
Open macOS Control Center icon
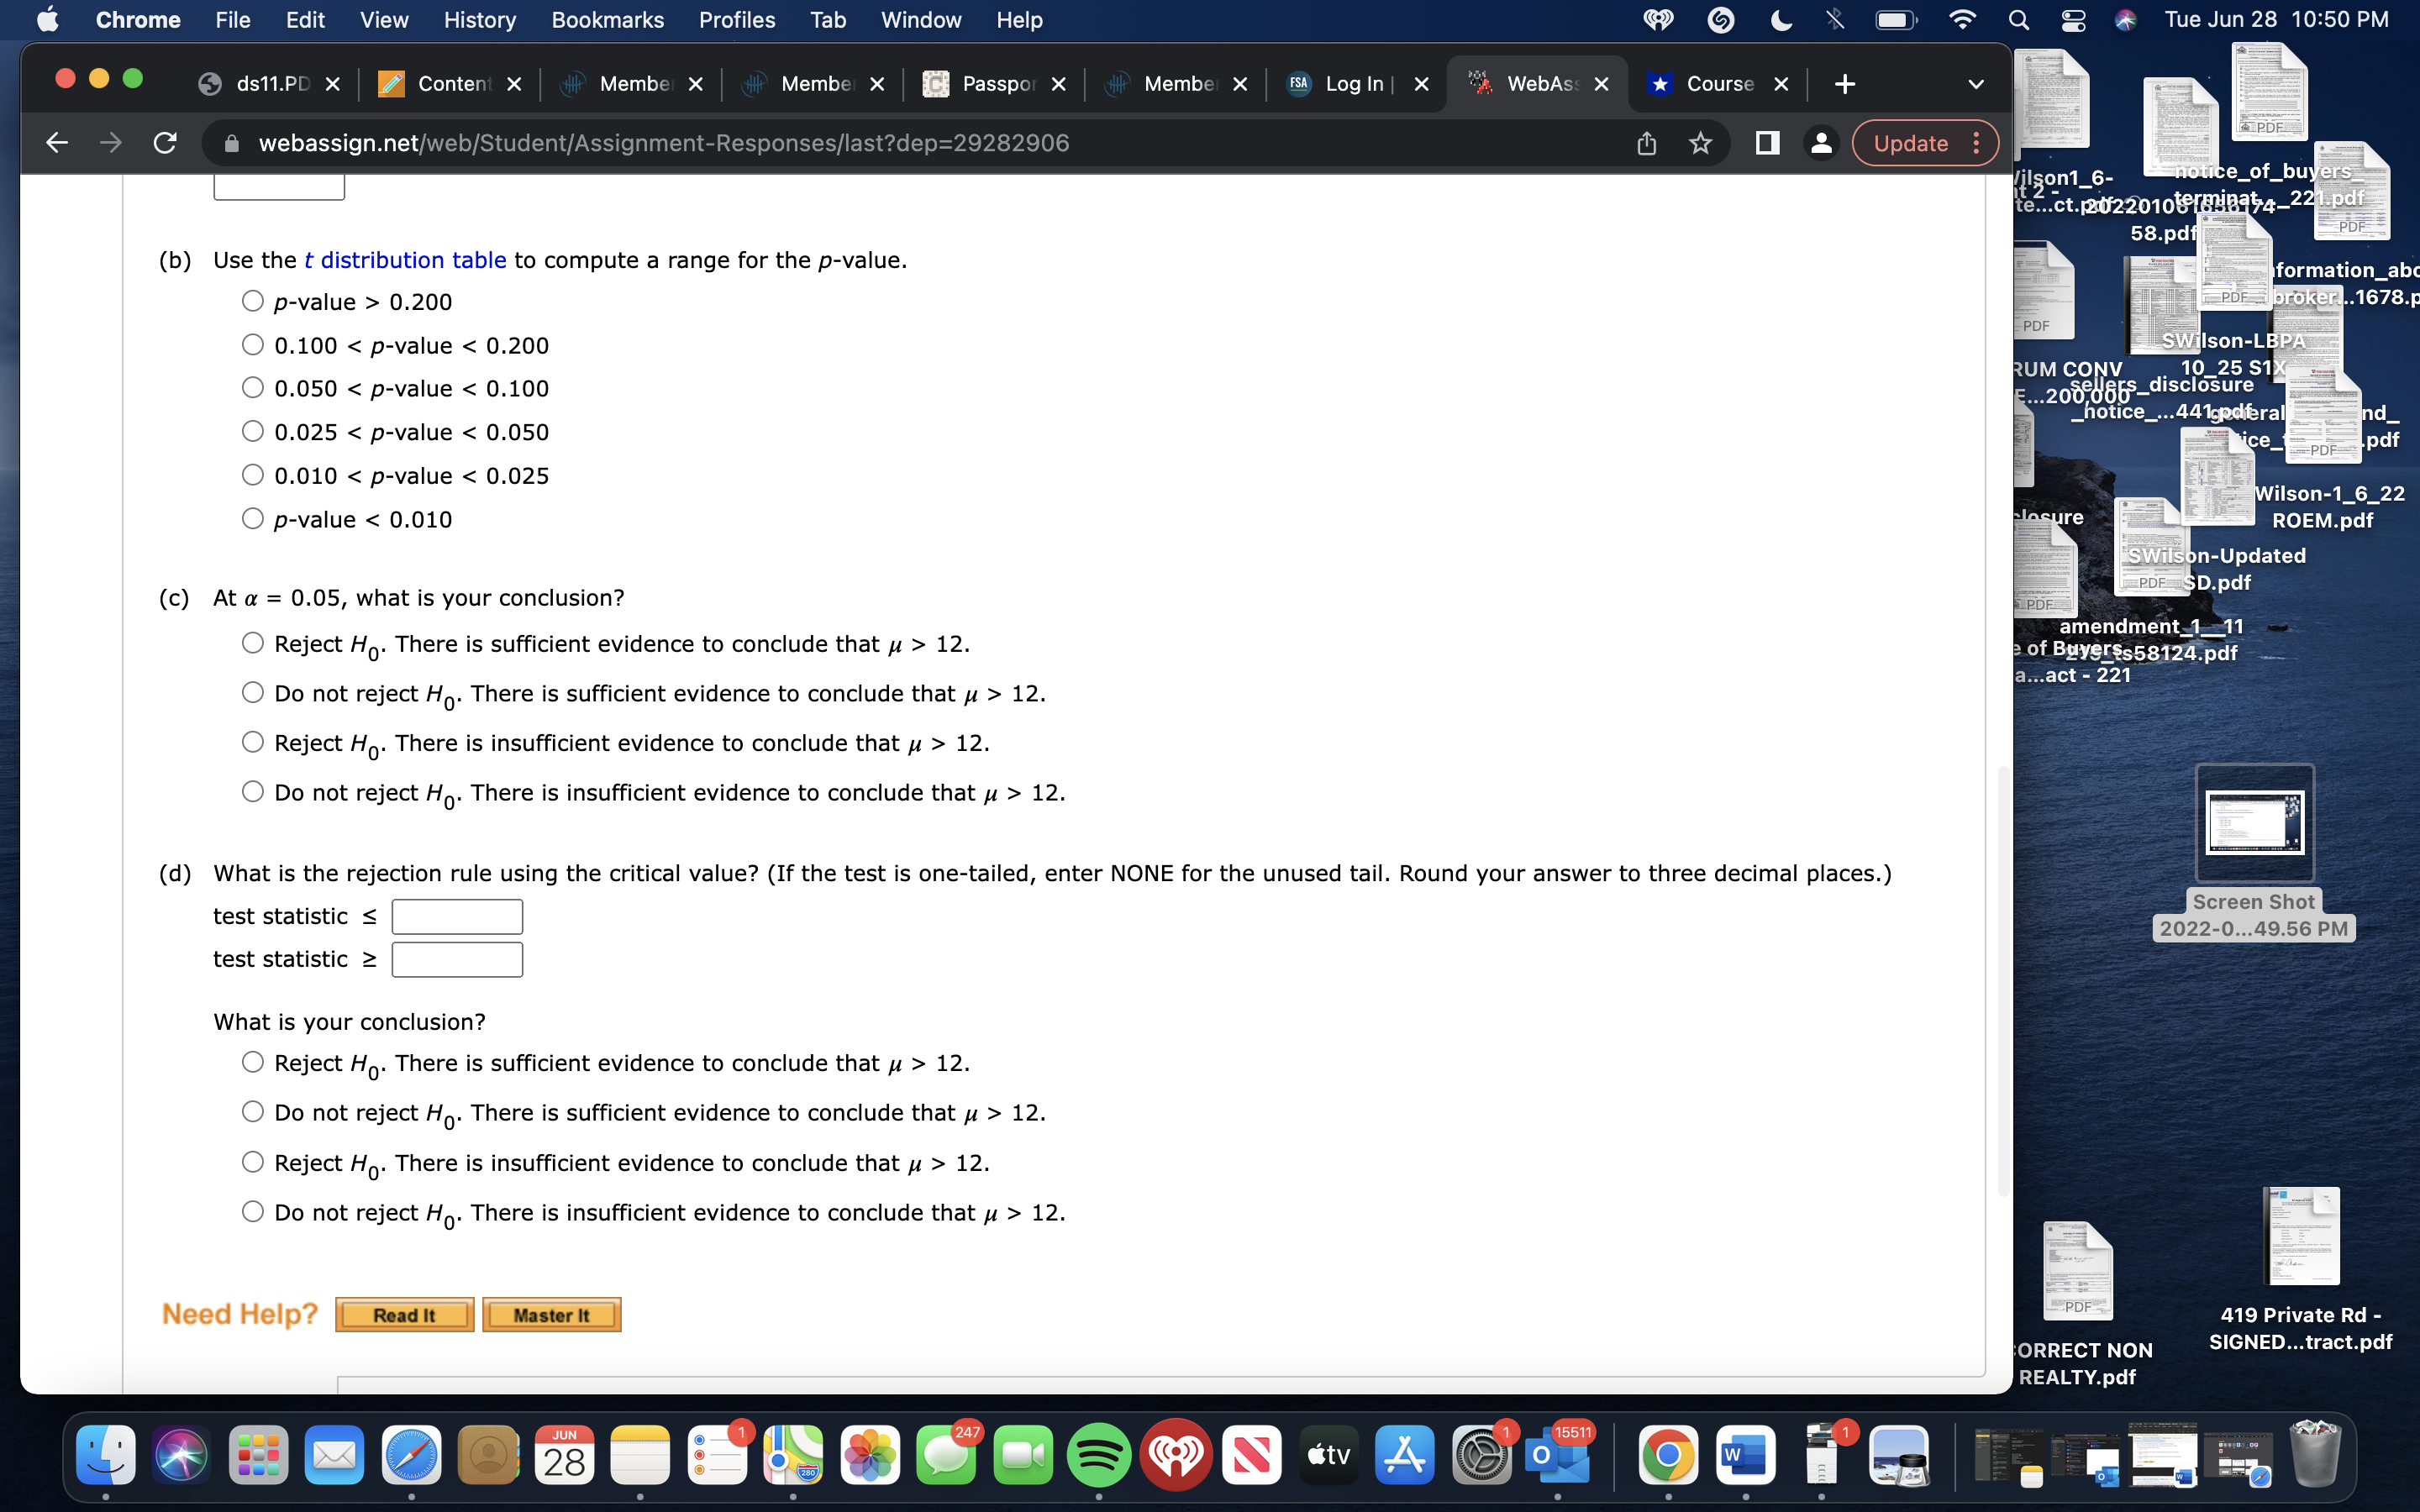click(2073, 20)
